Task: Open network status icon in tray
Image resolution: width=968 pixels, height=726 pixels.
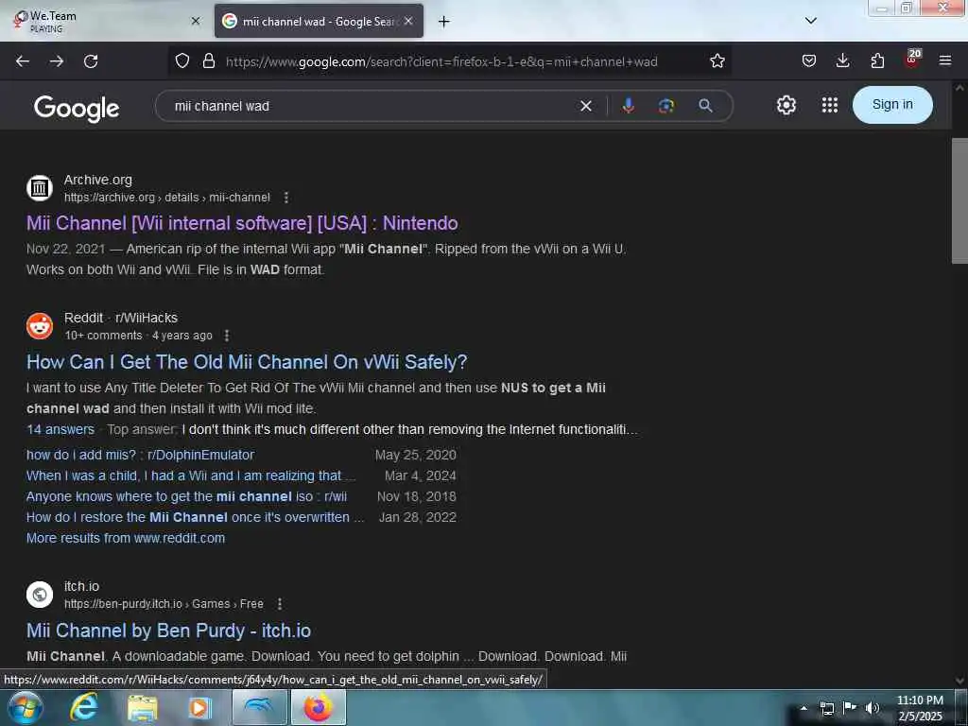Action: tap(826, 709)
